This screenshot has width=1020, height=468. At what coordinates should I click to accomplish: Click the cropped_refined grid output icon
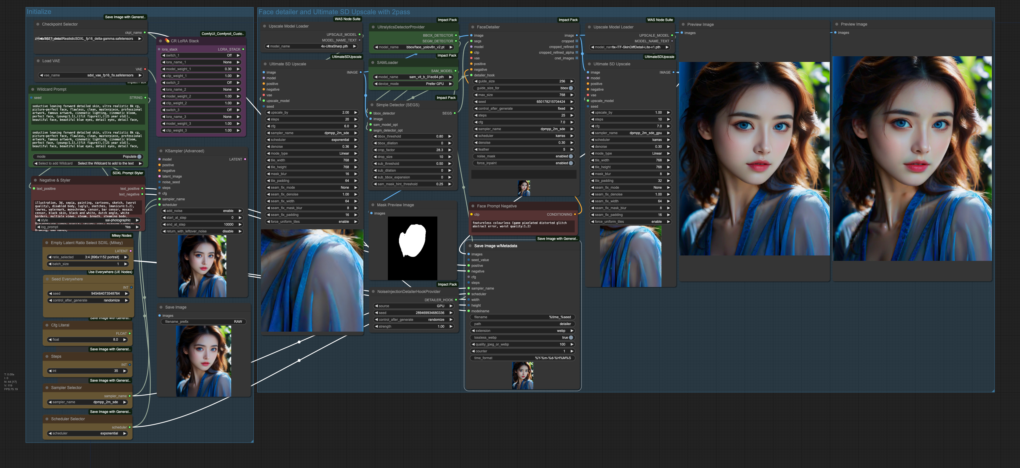click(576, 47)
